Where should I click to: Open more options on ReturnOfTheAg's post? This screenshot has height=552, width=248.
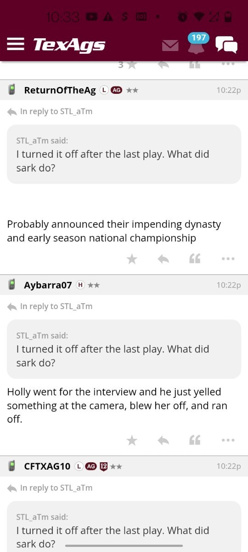(228, 259)
